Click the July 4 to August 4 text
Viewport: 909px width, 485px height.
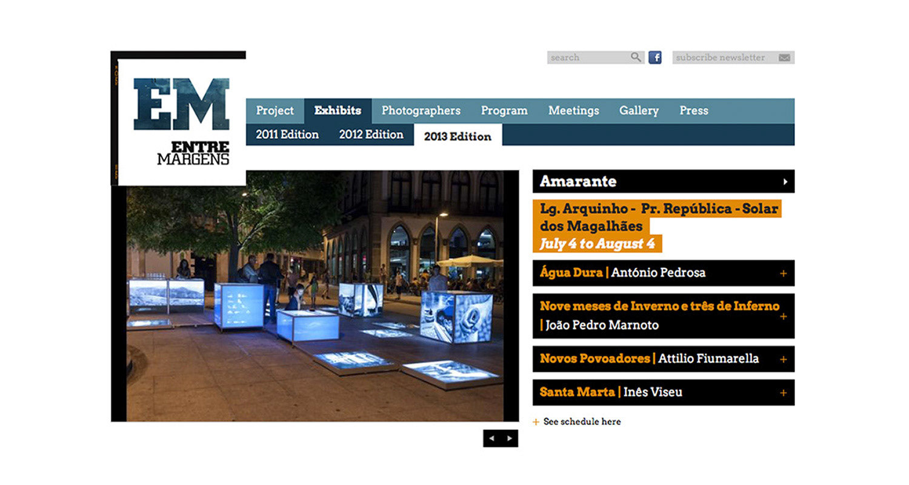click(598, 244)
